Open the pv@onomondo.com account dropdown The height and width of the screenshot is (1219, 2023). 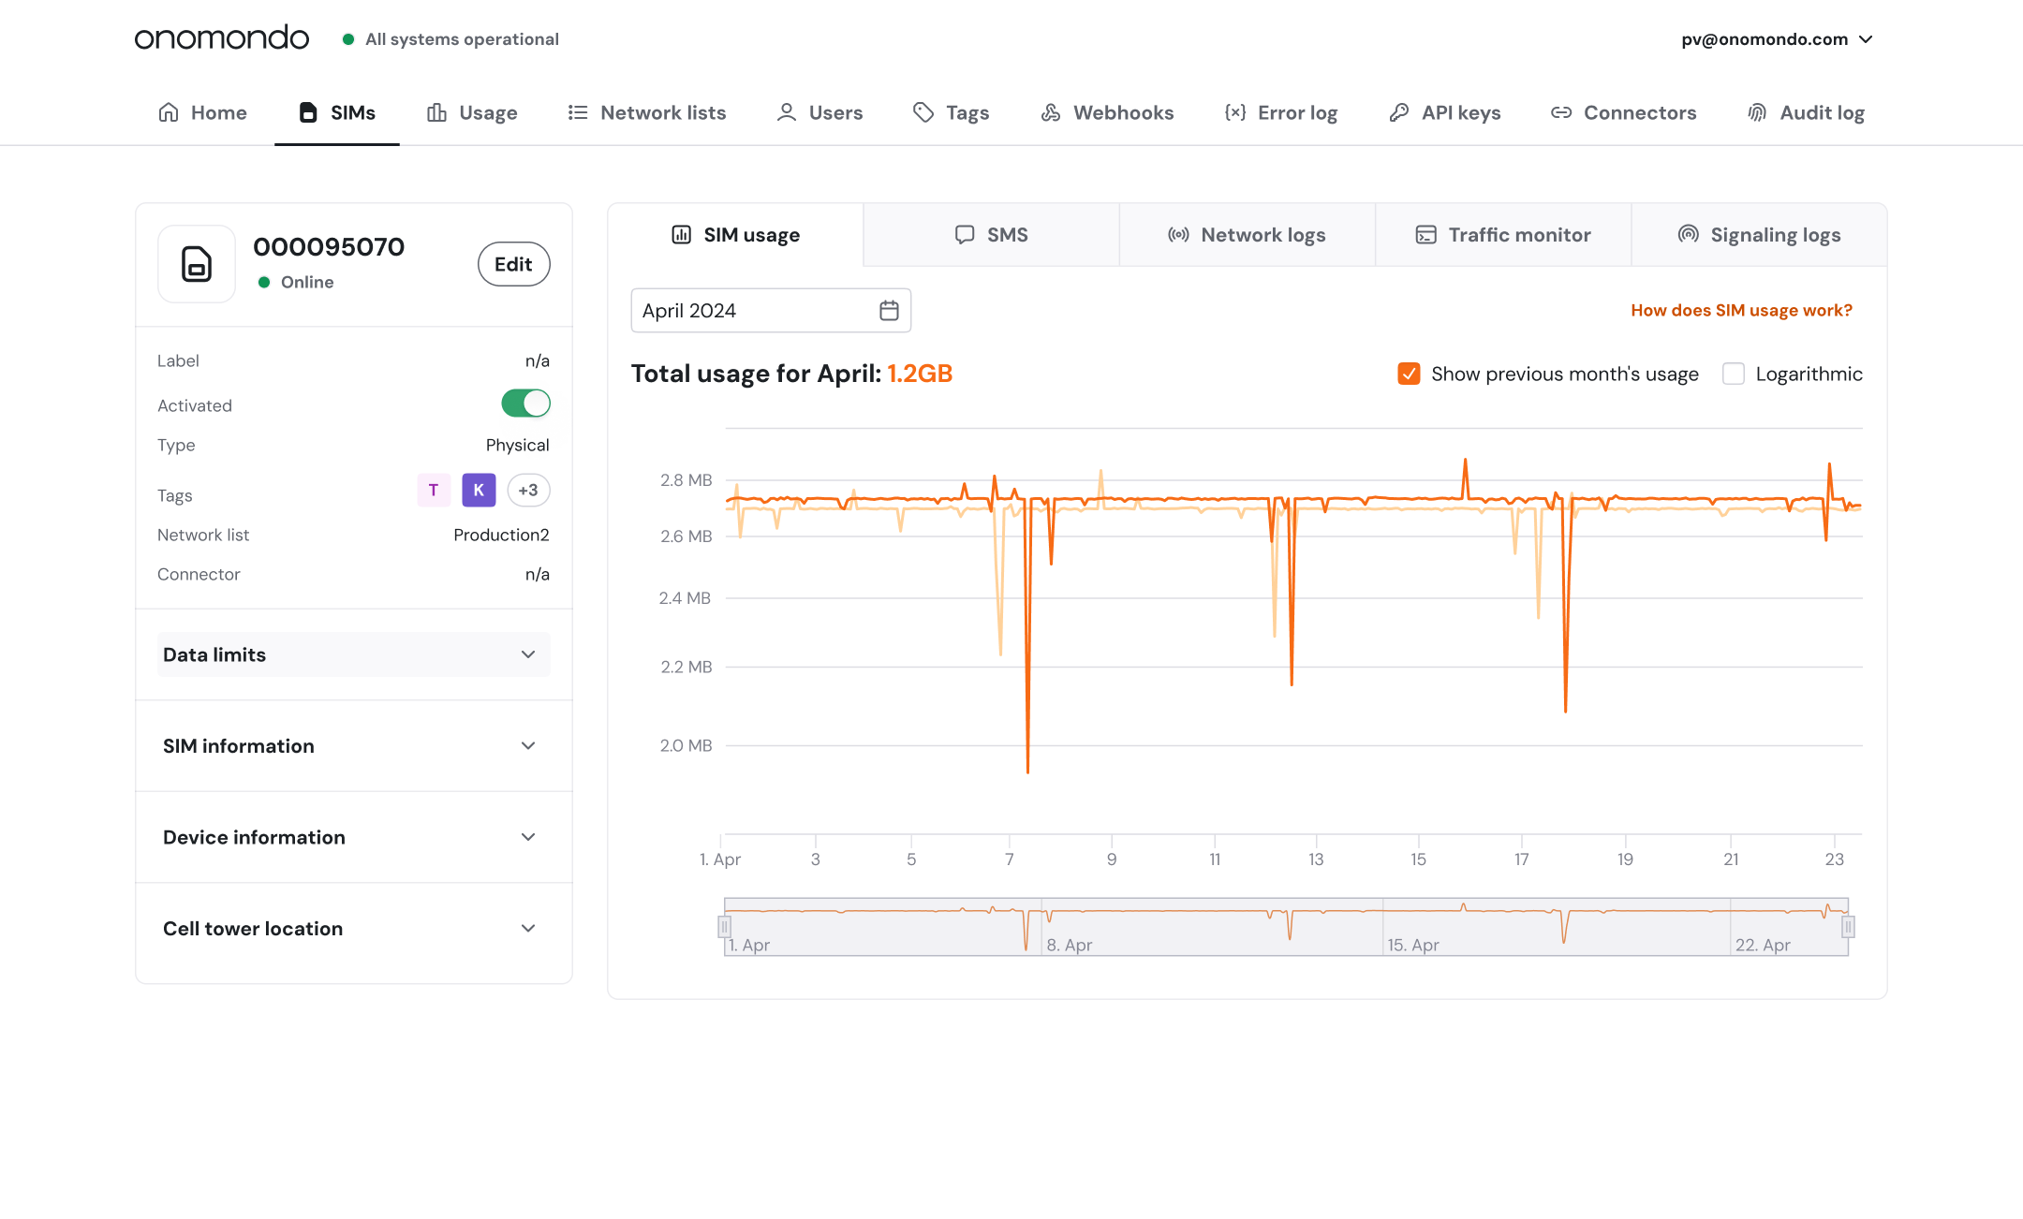[x=1777, y=39]
